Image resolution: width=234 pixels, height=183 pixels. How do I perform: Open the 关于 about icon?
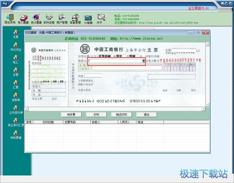tap(101, 19)
